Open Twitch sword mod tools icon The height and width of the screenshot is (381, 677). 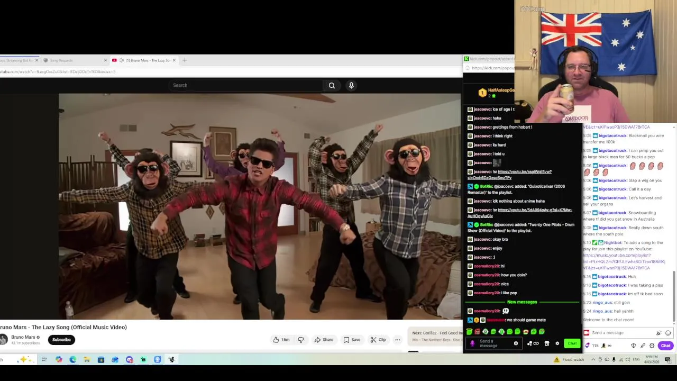pyautogui.click(x=643, y=346)
